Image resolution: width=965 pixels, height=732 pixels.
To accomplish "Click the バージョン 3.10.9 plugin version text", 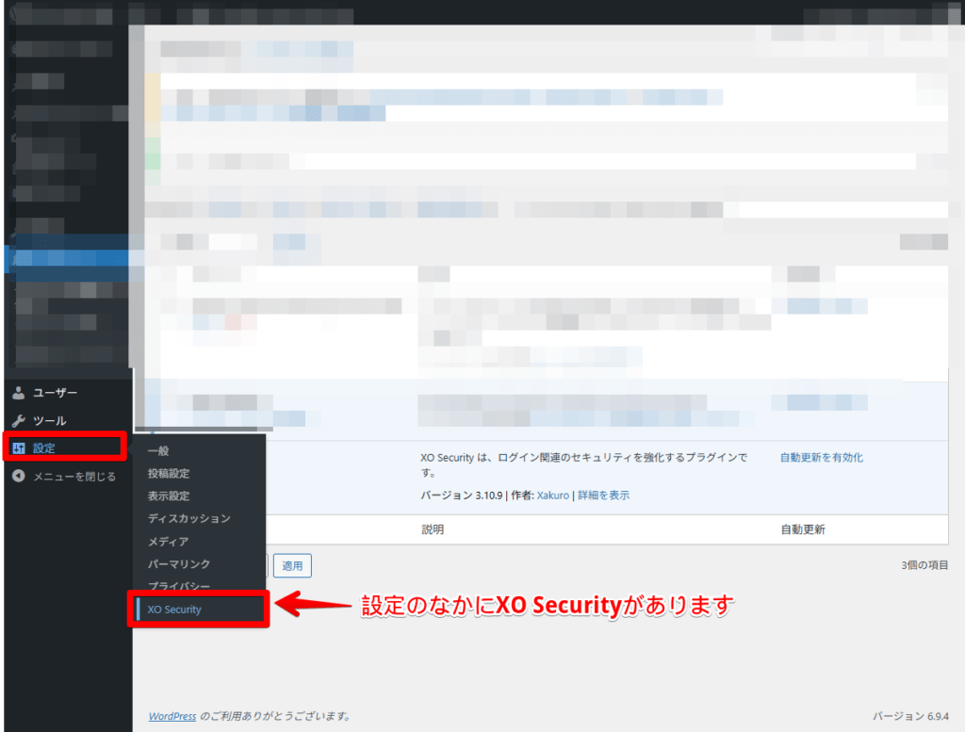I will coord(462,496).
